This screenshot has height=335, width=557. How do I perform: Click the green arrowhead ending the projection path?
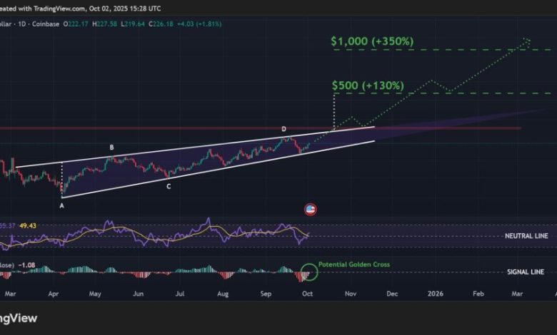click(x=528, y=40)
